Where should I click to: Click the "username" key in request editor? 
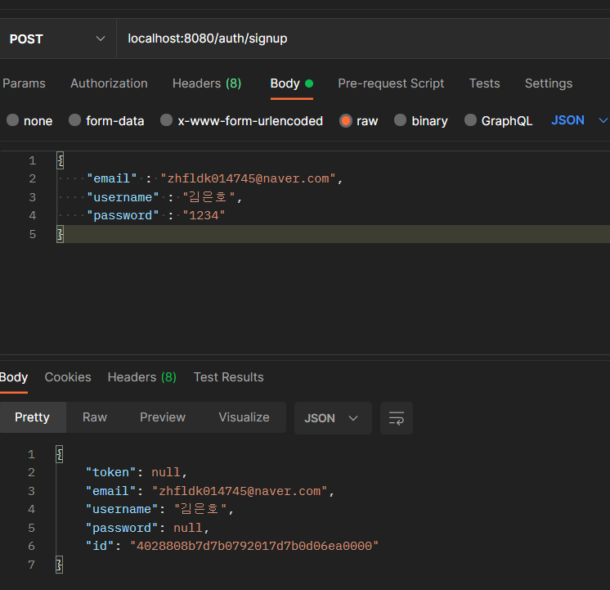tap(123, 197)
